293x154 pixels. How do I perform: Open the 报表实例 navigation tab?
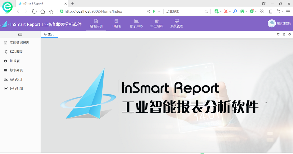(x=96, y=23)
